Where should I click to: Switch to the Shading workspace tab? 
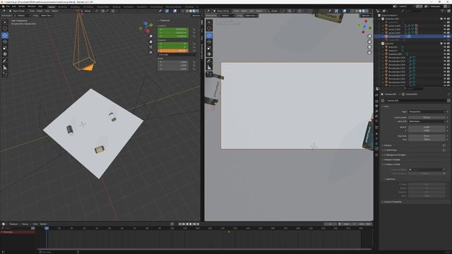point(117,6)
